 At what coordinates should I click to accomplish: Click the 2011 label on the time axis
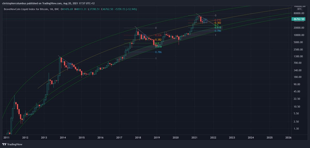point(6,138)
